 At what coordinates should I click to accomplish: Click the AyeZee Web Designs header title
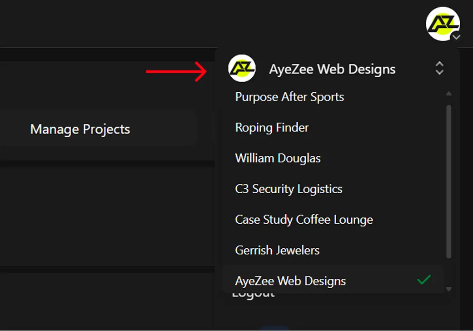(x=332, y=70)
